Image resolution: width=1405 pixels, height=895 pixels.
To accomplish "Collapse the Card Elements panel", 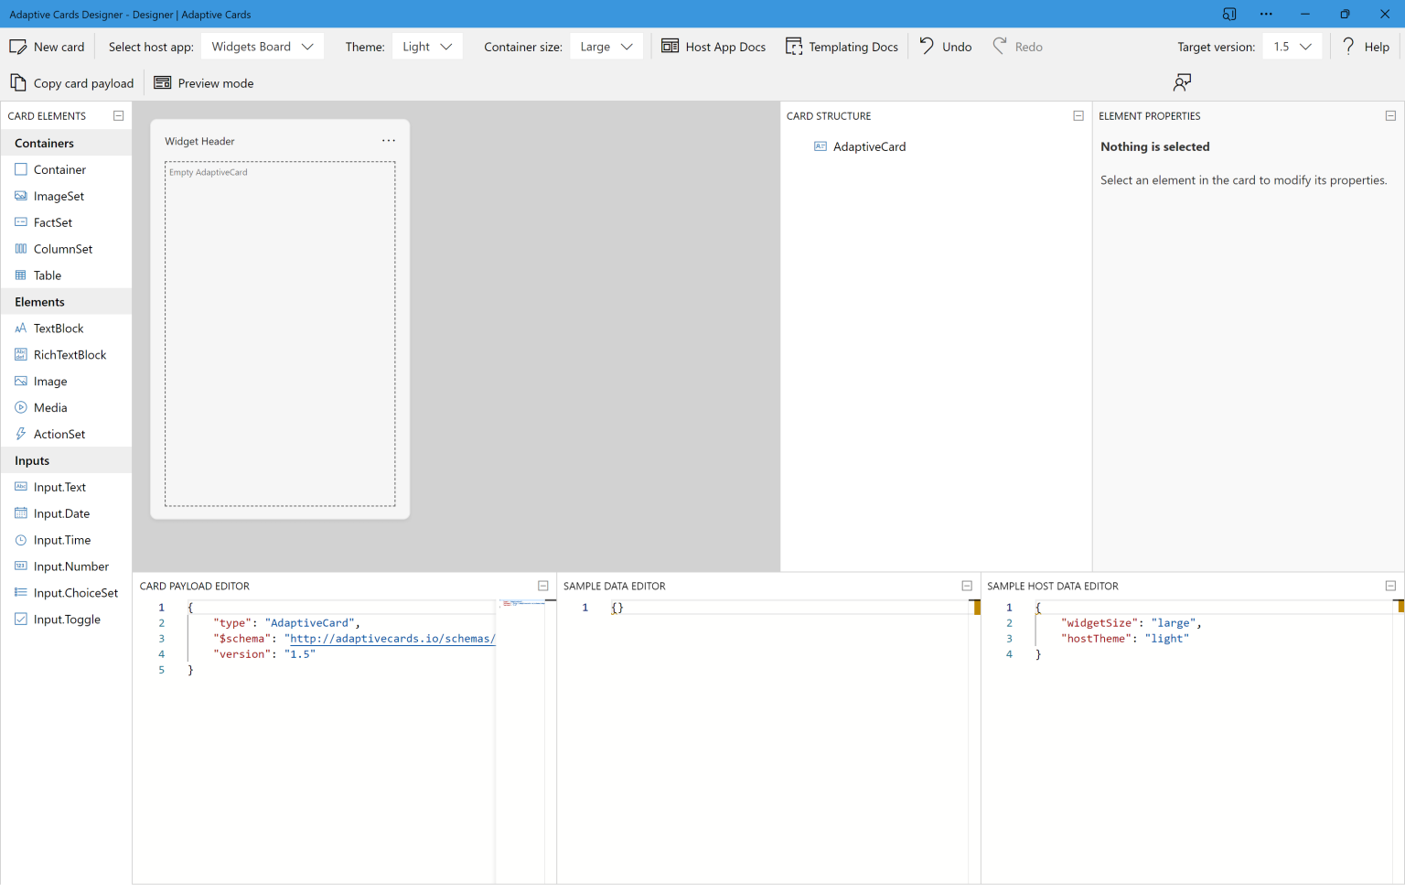I will [118, 115].
